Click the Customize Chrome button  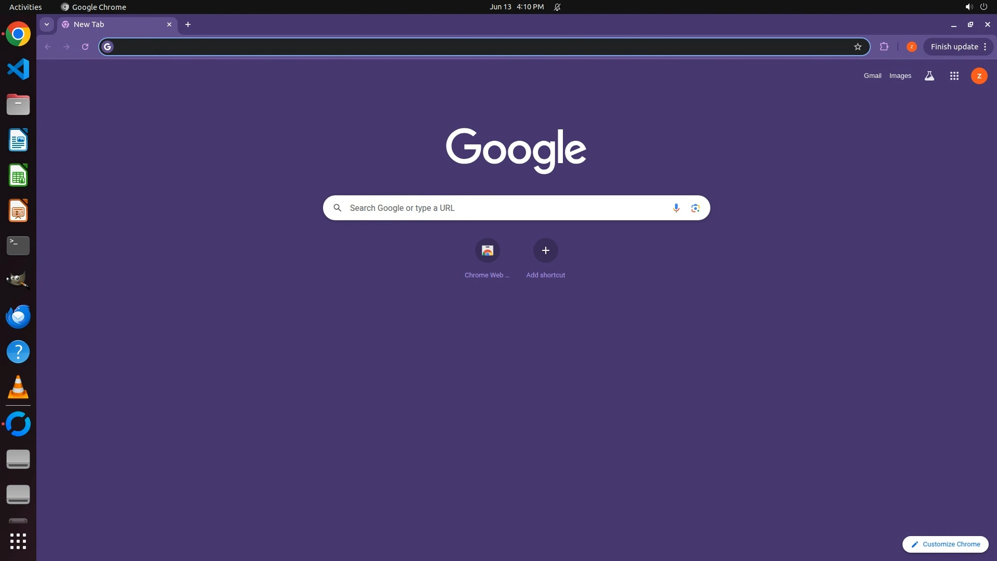click(x=945, y=544)
